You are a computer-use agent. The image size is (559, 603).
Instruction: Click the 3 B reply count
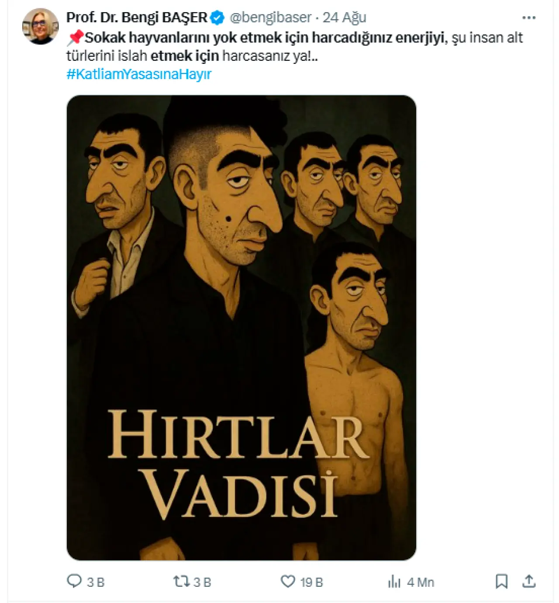[96, 582]
